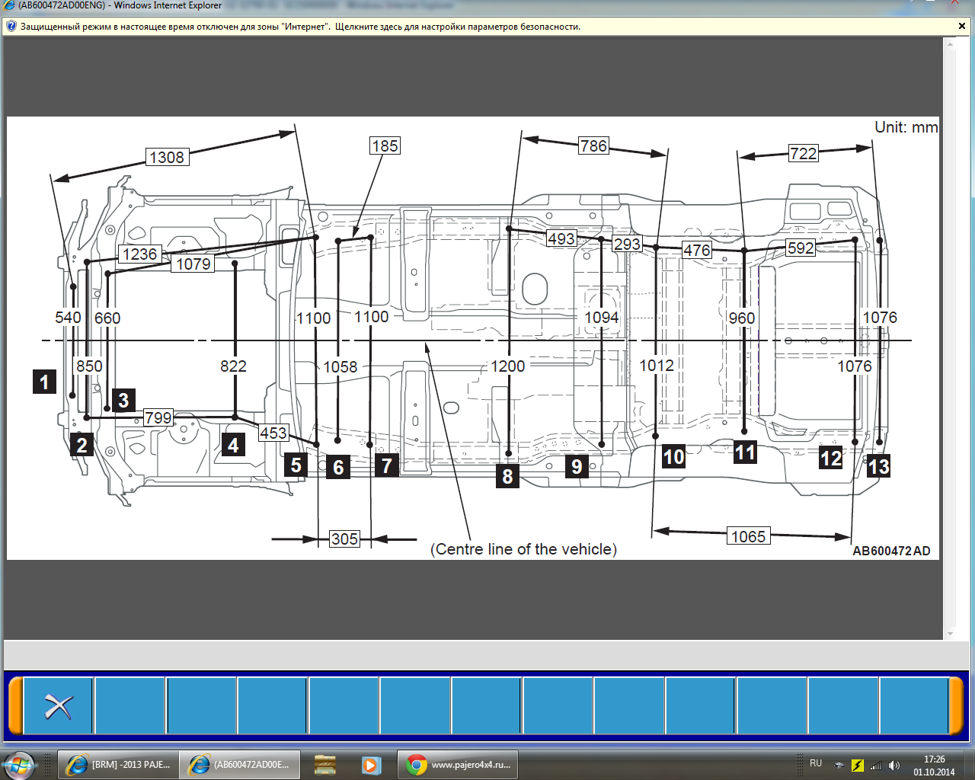
Task: Click the crossed-tools close icon in blue toolbar
Action: click(58, 706)
